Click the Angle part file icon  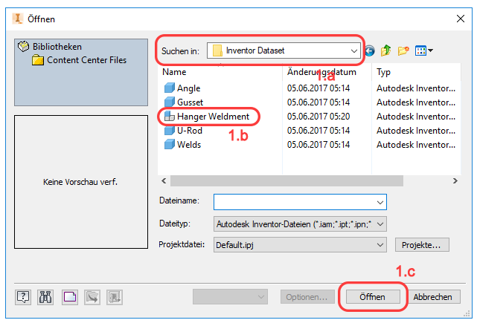click(x=170, y=88)
